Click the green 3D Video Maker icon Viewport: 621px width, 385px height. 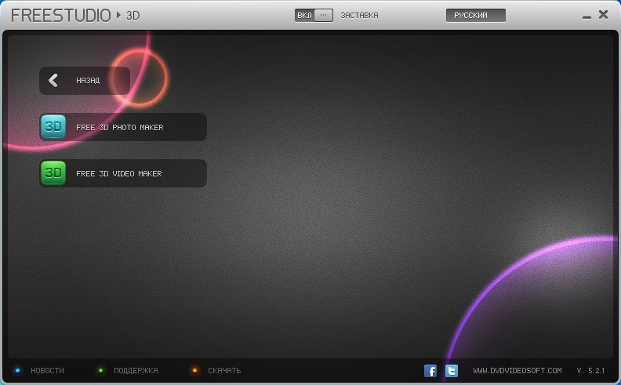point(53,173)
